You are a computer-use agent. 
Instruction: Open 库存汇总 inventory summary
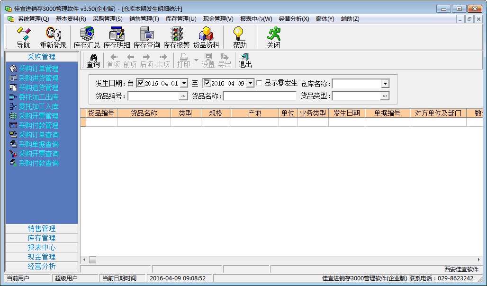tap(87, 37)
